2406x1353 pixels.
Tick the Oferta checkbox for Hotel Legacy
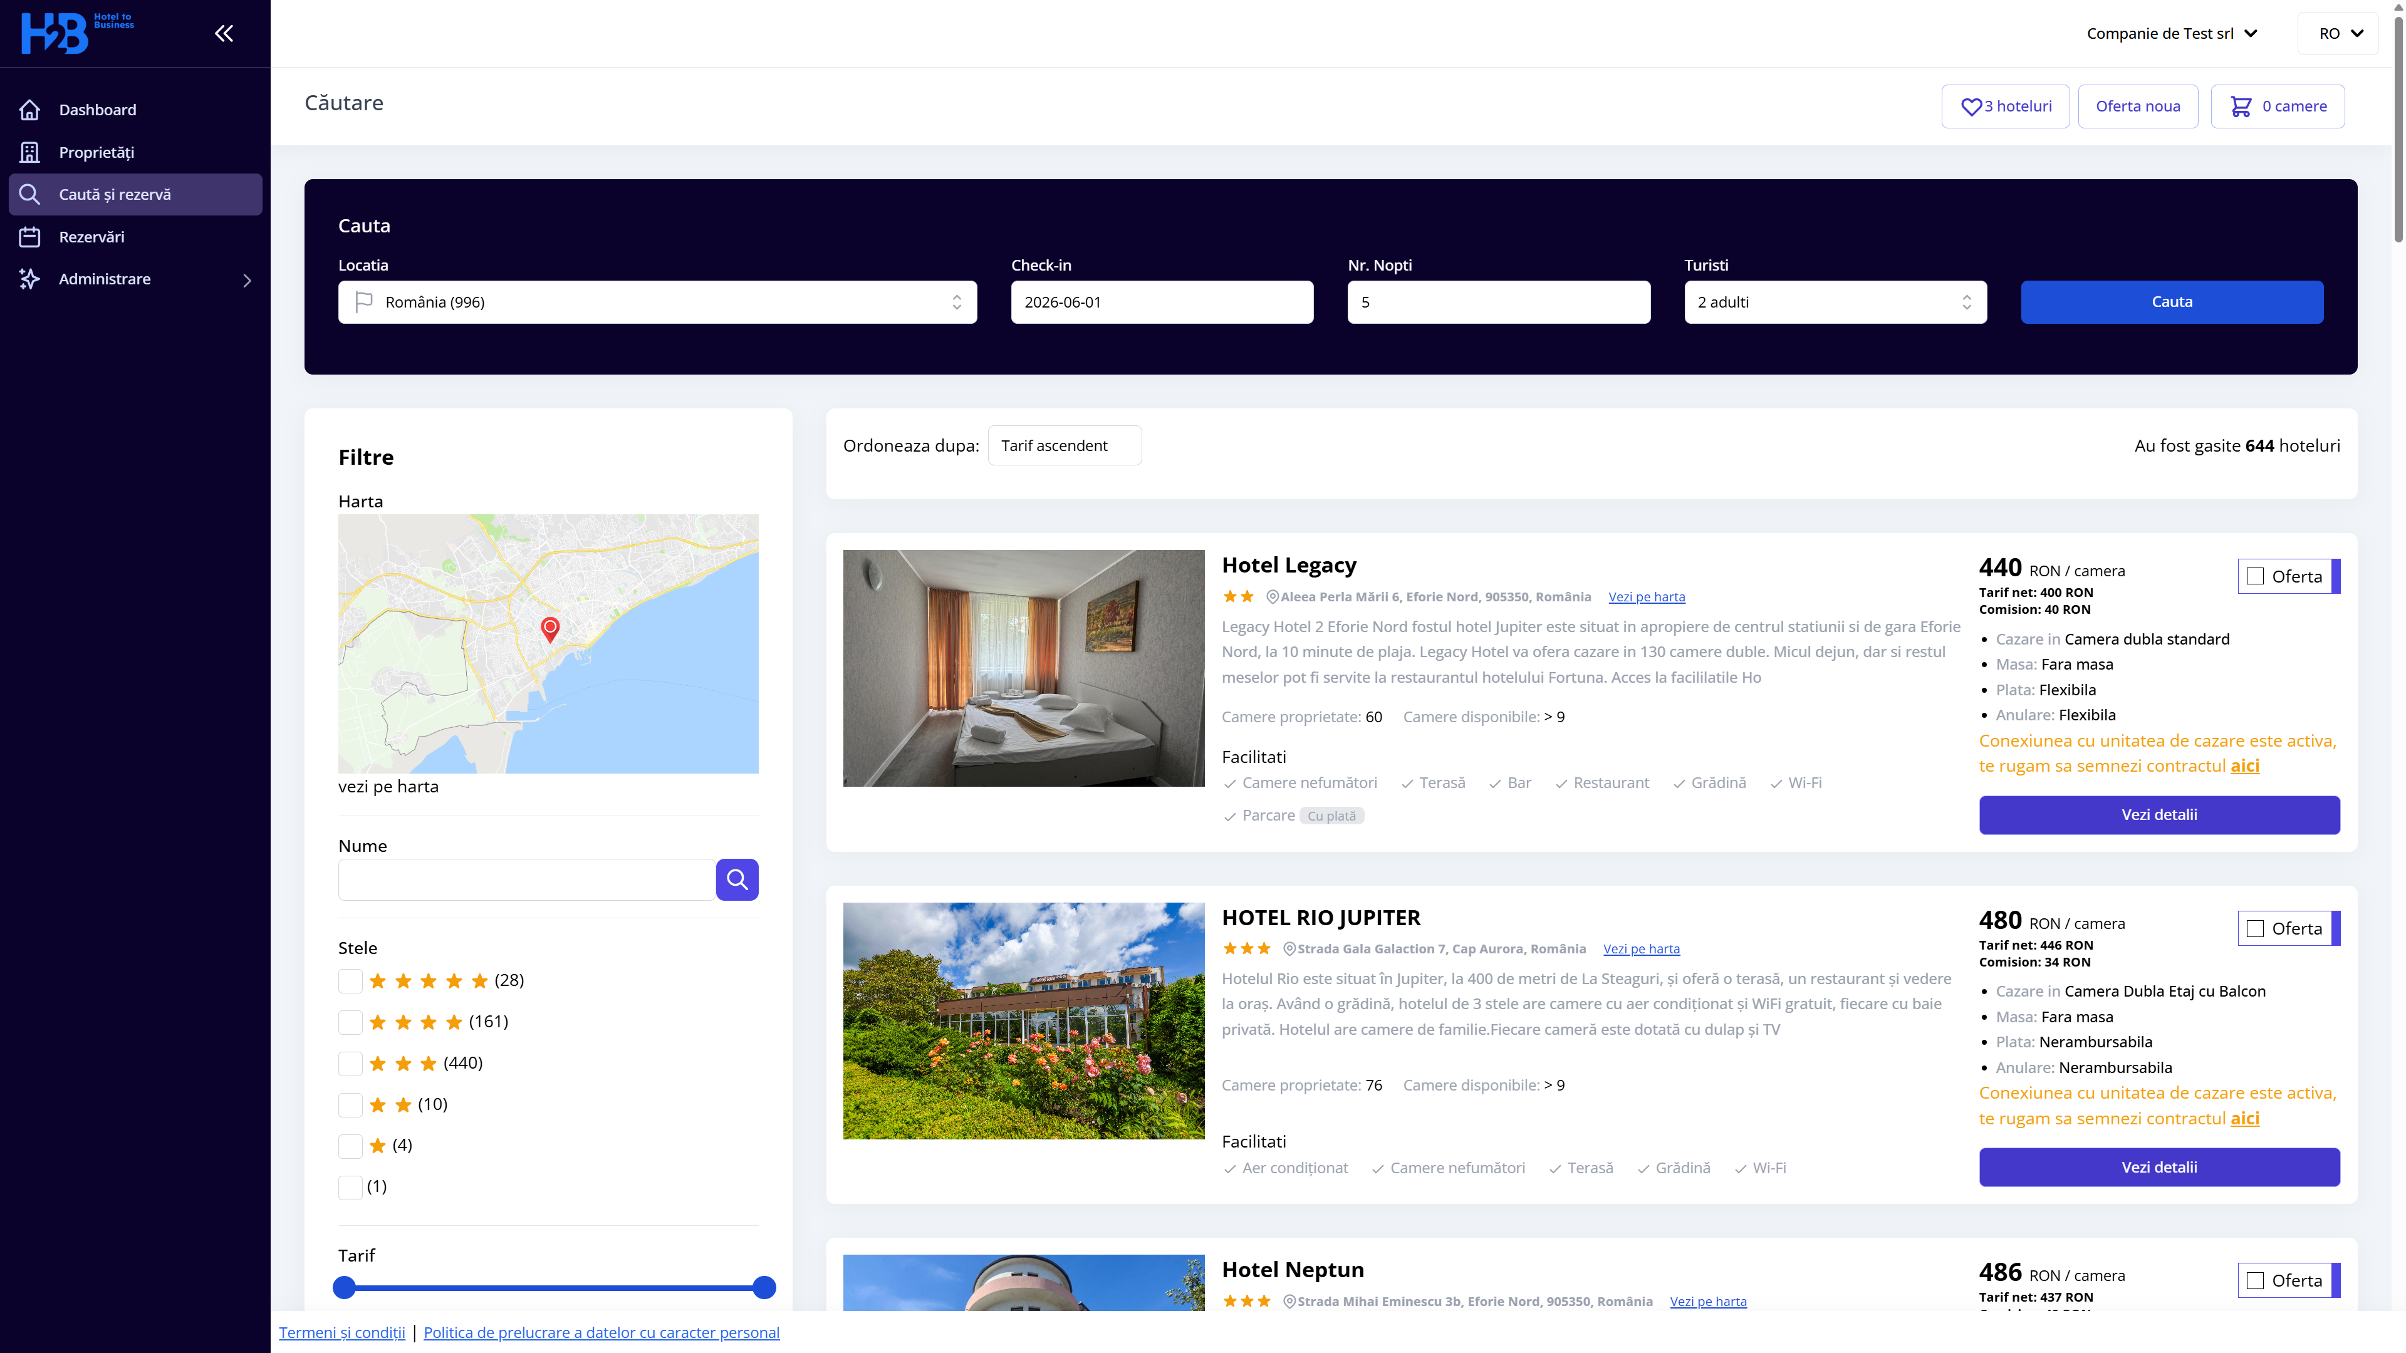point(2255,576)
